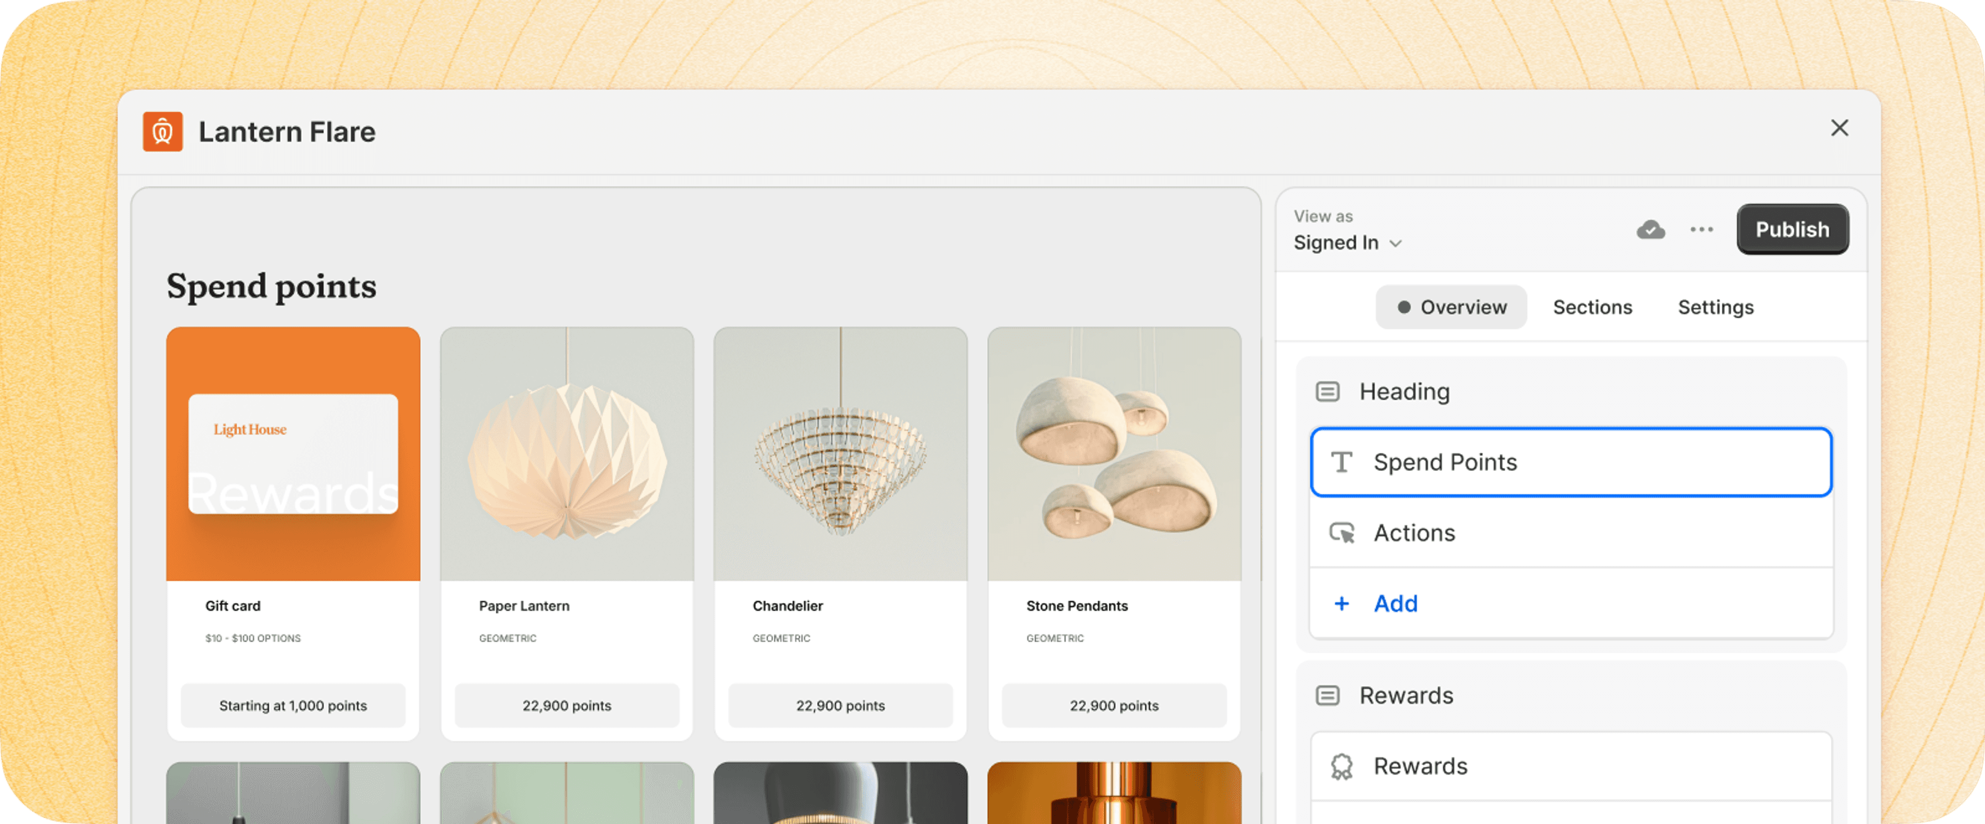1985x824 pixels.
Task: Click the Paper Lantern title text
Action: click(x=524, y=606)
